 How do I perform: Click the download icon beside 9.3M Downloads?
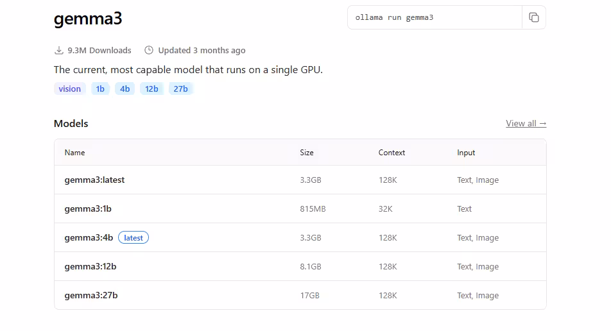[59, 50]
